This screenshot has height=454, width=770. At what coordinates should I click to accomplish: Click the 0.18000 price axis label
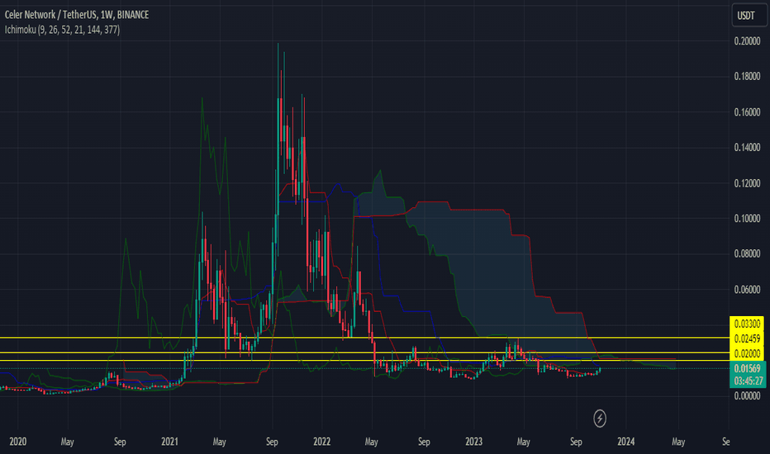pos(747,76)
